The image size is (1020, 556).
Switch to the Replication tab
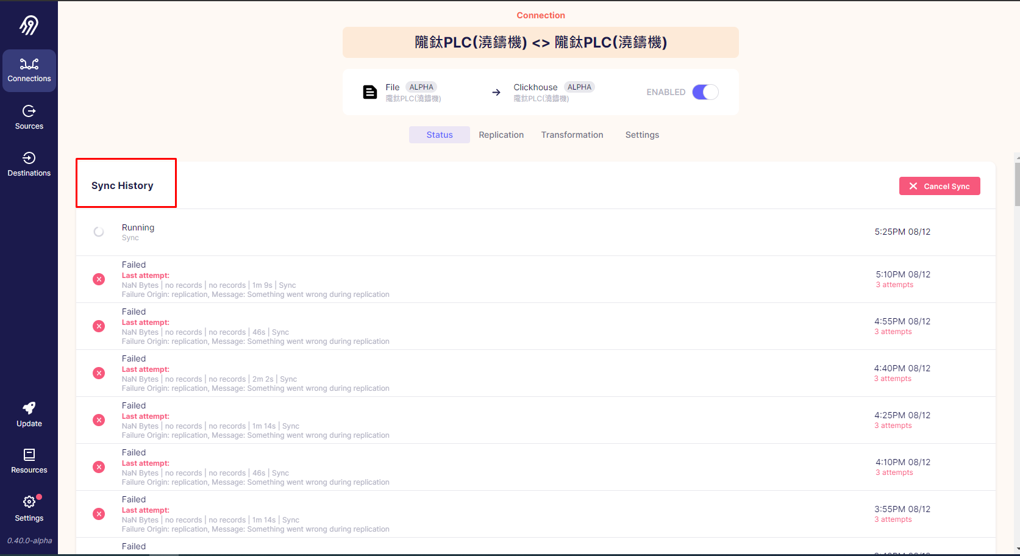point(501,135)
